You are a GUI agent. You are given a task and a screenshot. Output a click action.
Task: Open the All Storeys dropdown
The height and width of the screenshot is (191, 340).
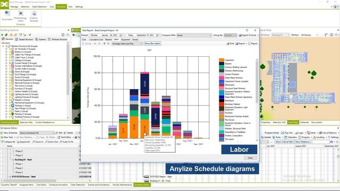pyautogui.click(x=309, y=35)
